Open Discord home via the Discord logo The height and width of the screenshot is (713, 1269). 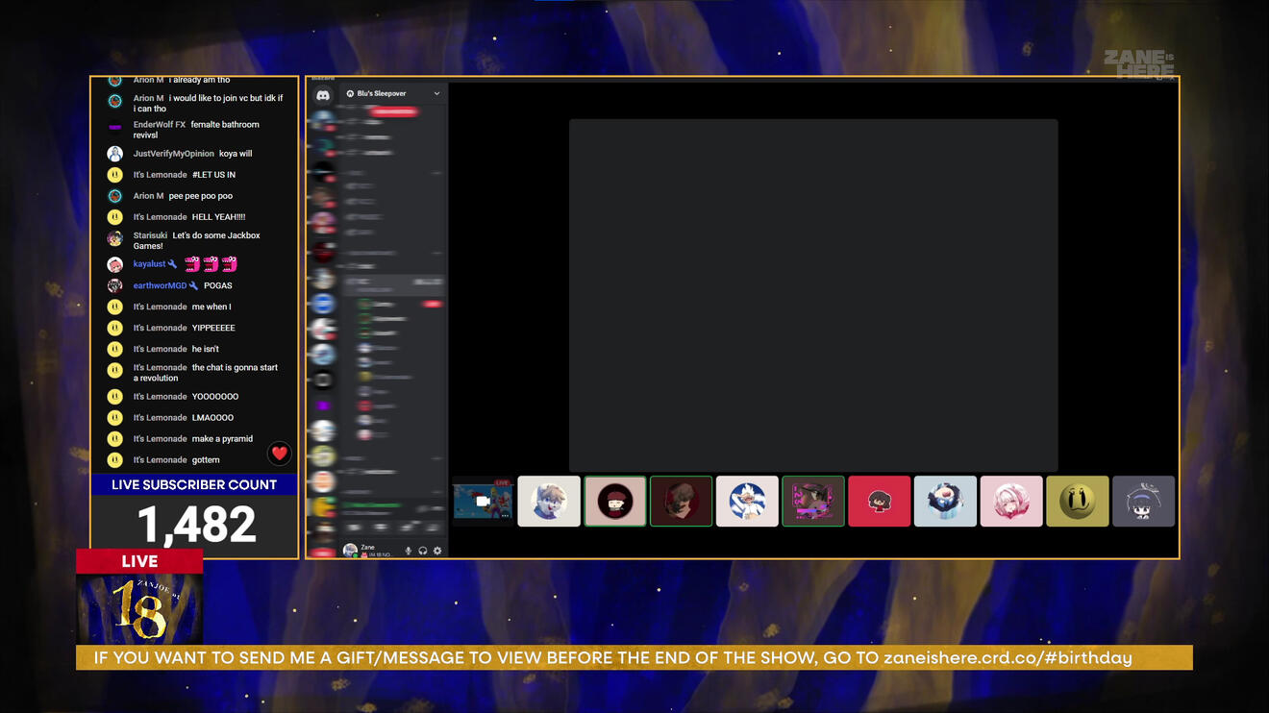point(323,94)
